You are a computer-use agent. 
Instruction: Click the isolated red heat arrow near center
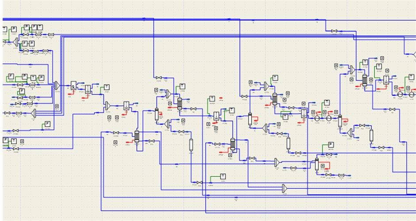click(220, 97)
